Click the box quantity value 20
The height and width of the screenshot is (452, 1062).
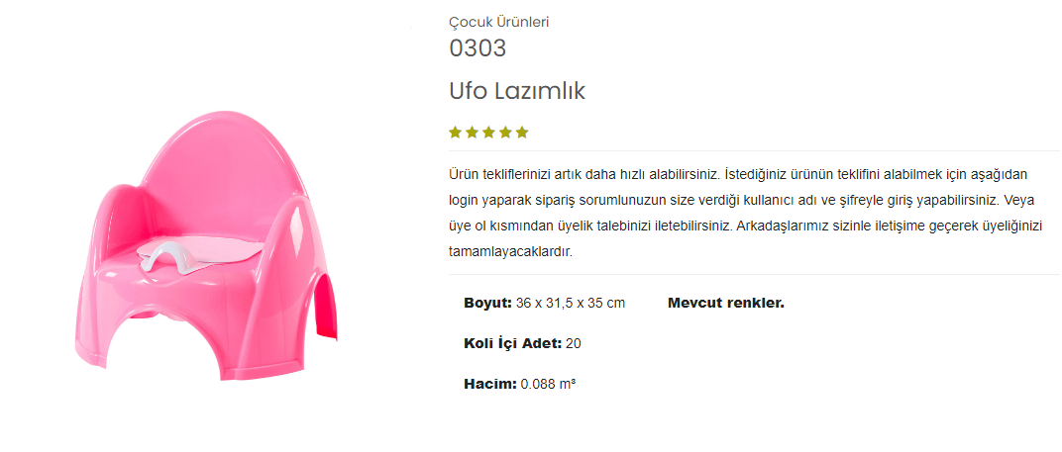click(x=574, y=343)
